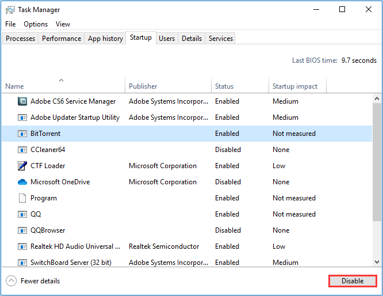Image resolution: width=383 pixels, height=296 pixels.
Task: Switch to the Details tab
Action: (191, 39)
